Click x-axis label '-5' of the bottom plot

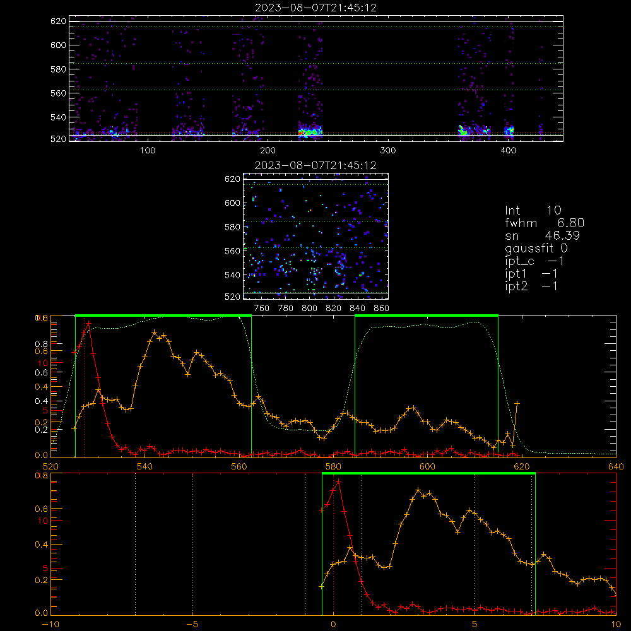192,624
